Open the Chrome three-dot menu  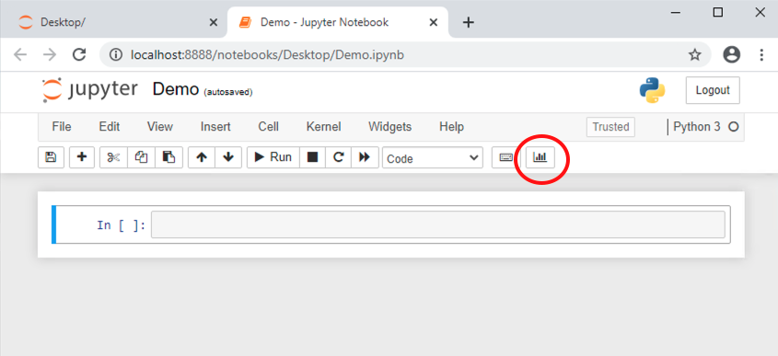(x=761, y=54)
